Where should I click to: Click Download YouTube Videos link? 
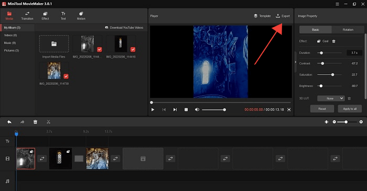point(124,28)
